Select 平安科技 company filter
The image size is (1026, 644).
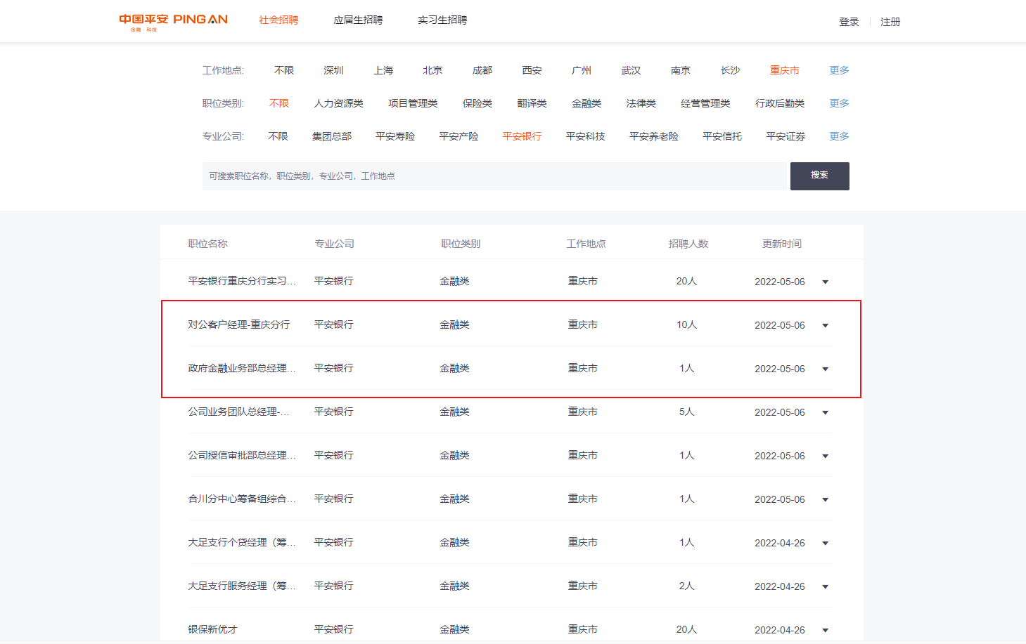[585, 136]
